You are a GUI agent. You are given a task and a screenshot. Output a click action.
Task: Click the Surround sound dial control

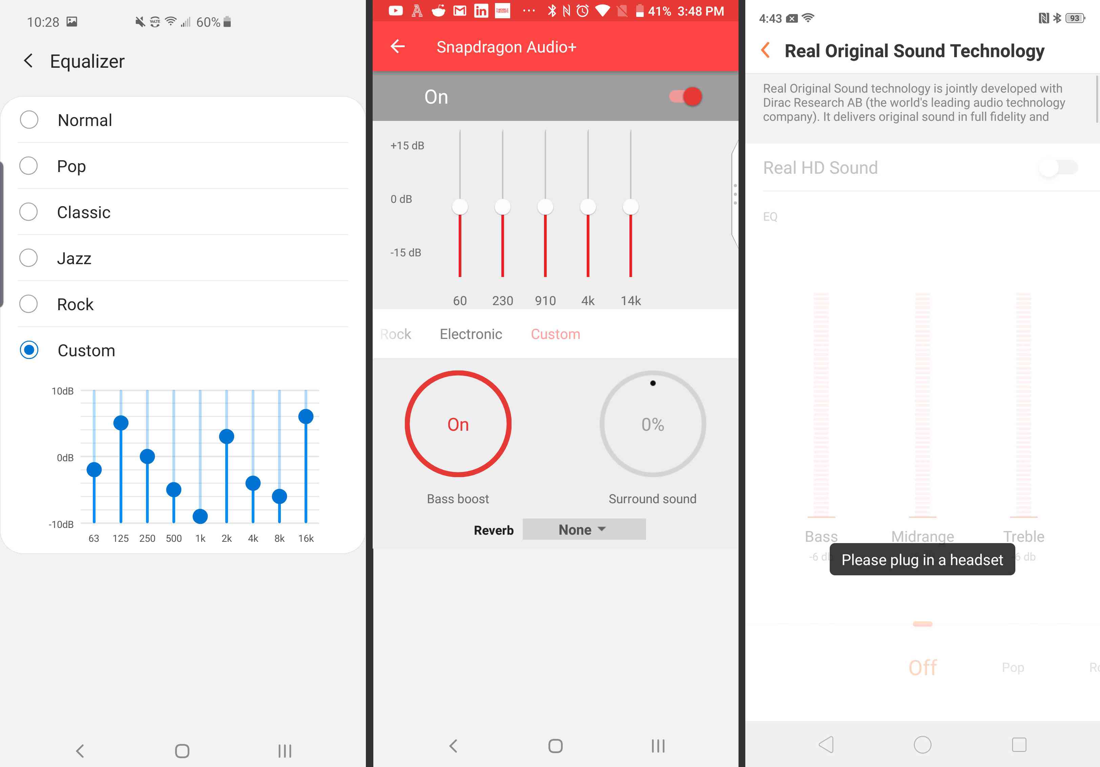pyautogui.click(x=652, y=424)
